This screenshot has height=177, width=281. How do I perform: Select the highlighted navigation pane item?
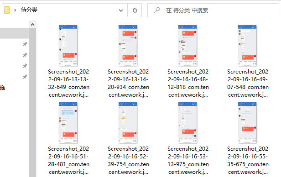tap(14, 33)
